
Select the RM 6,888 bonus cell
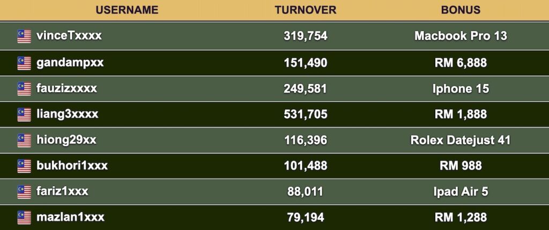[461, 63]
